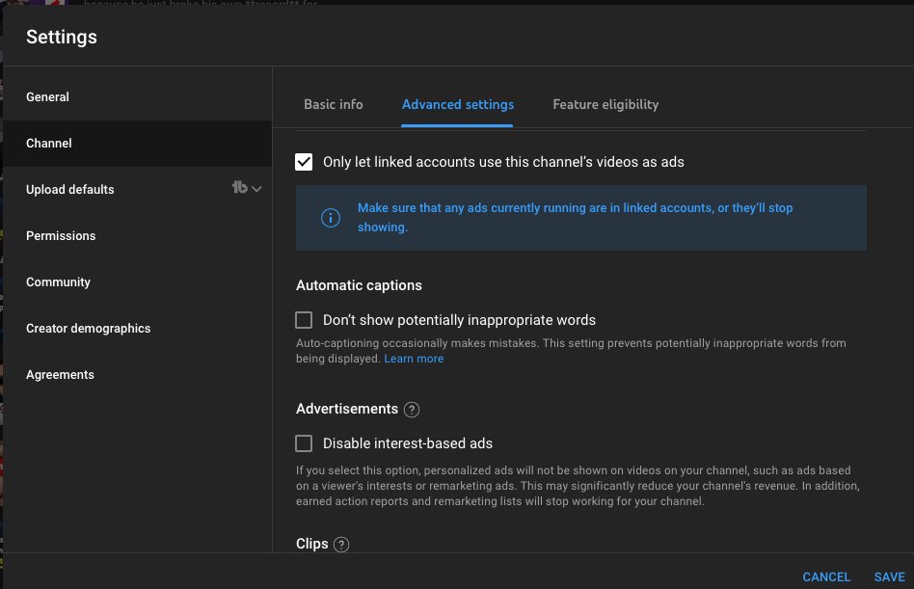Uncheck 'Only let linked accounts use' checkbox
This screenshot has width=914, height=589.
[x=304, y=162]
